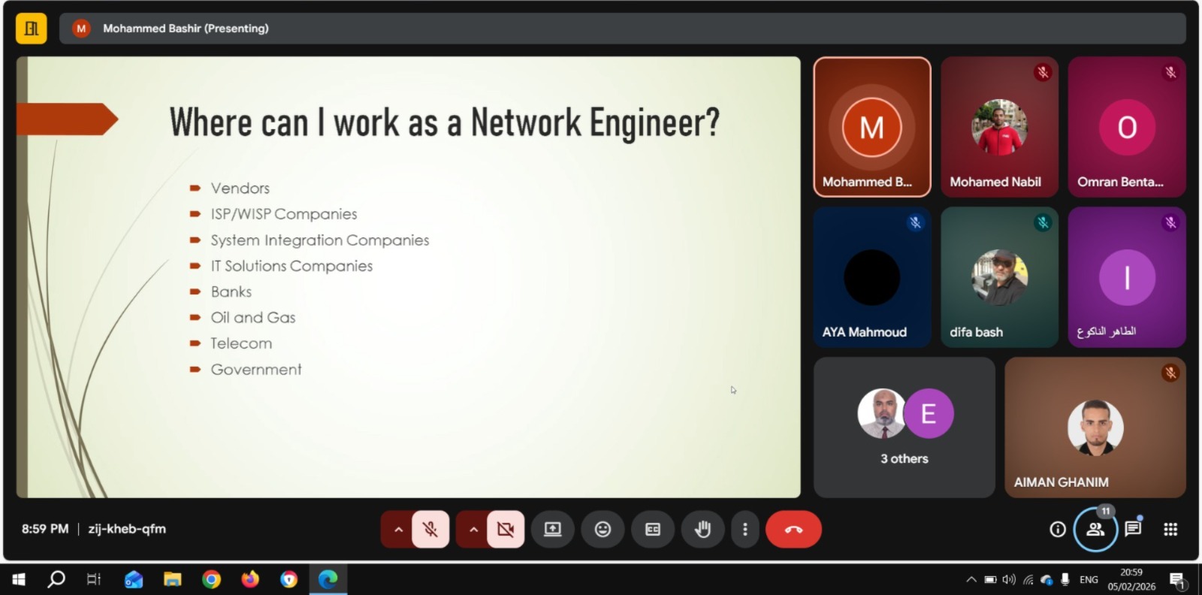Show hidden system tray icons
The height and width of the screenshot is (595, 1202).
tap(971, 579)
